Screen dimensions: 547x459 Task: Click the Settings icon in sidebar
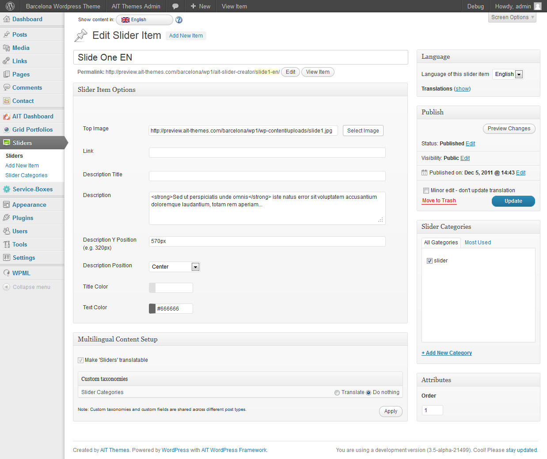(7, 258)
